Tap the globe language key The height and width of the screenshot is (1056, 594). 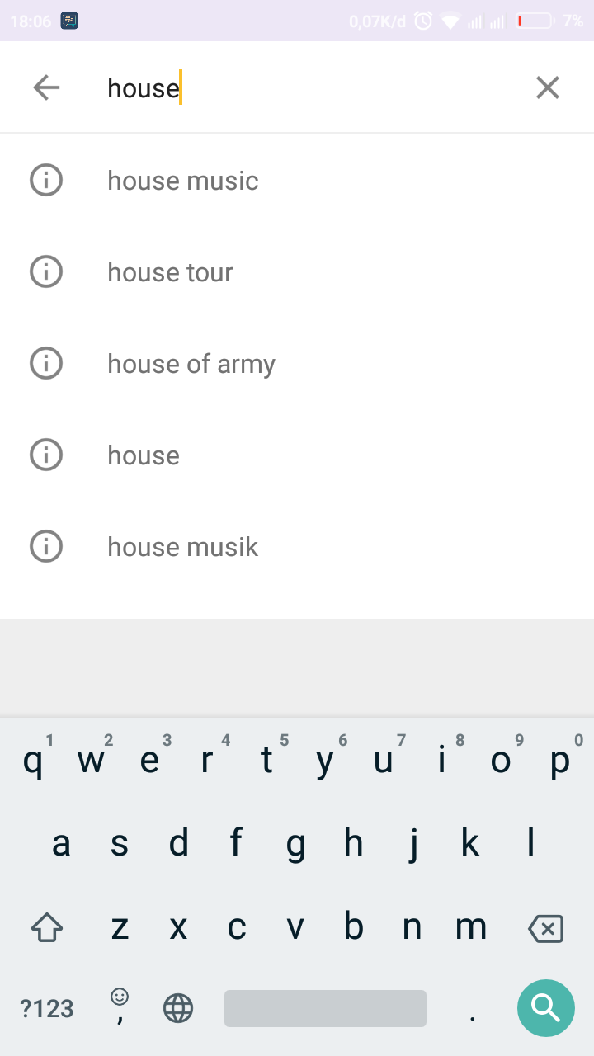178,1008
